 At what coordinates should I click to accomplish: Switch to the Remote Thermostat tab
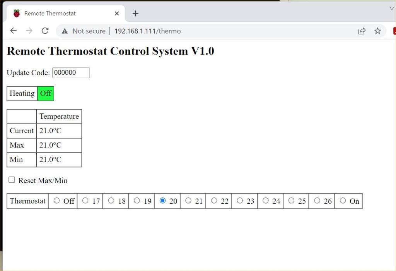[50, 14]
